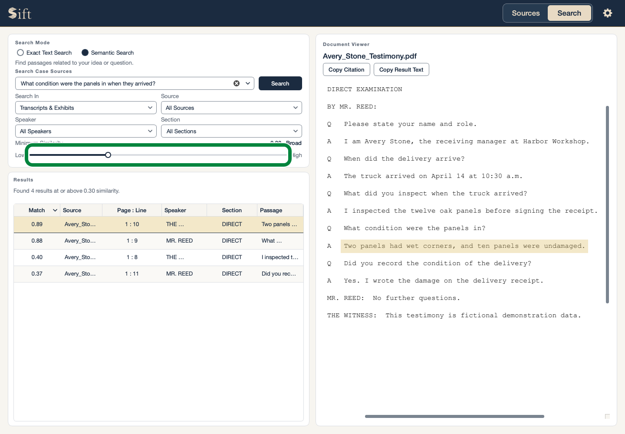Click the Section column header

[232, 210]
